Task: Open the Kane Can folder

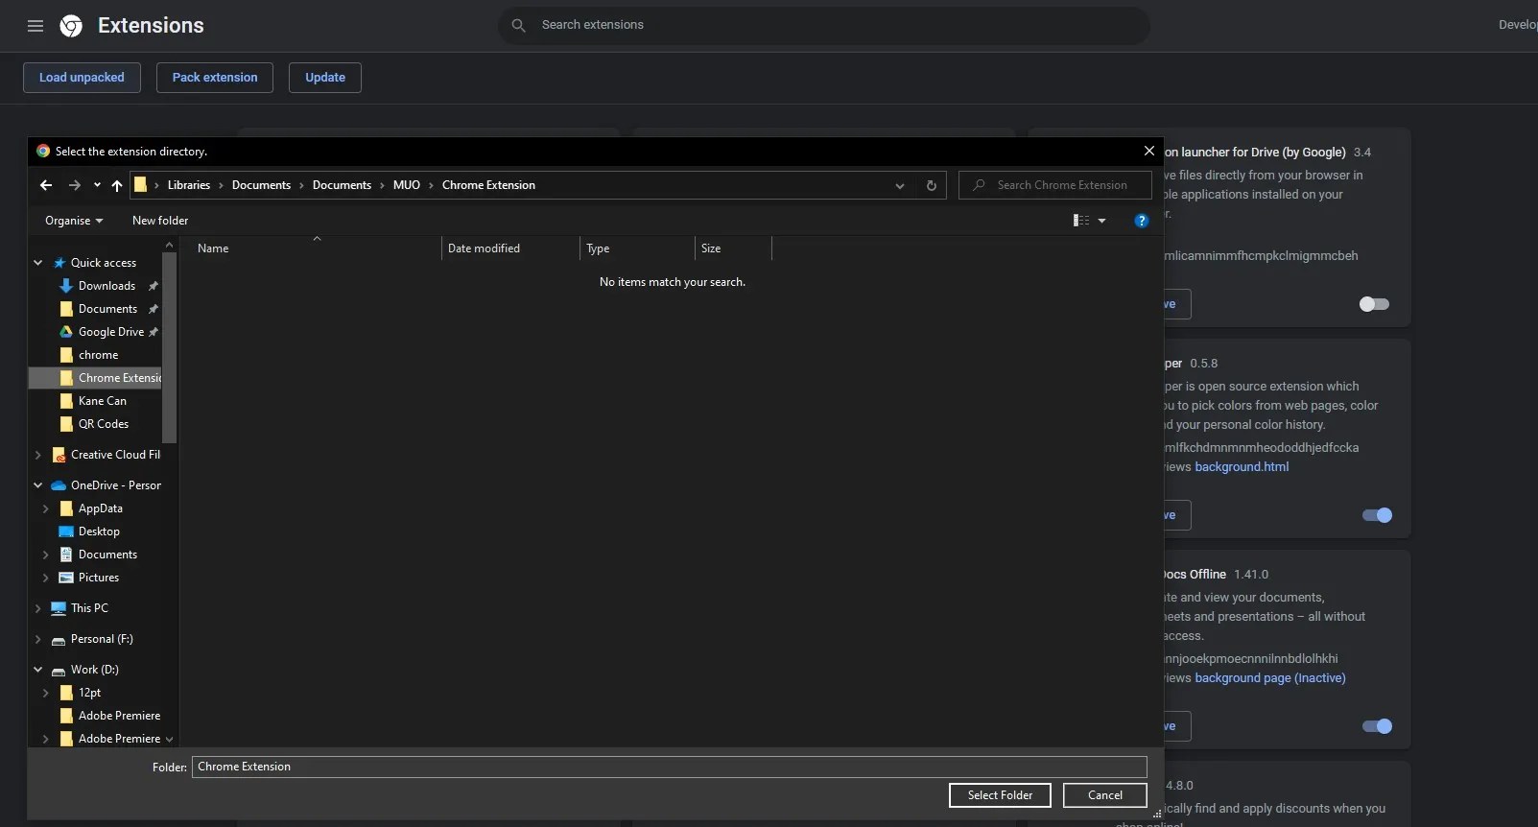Action: pyautogui.click(x=102, y=401)
